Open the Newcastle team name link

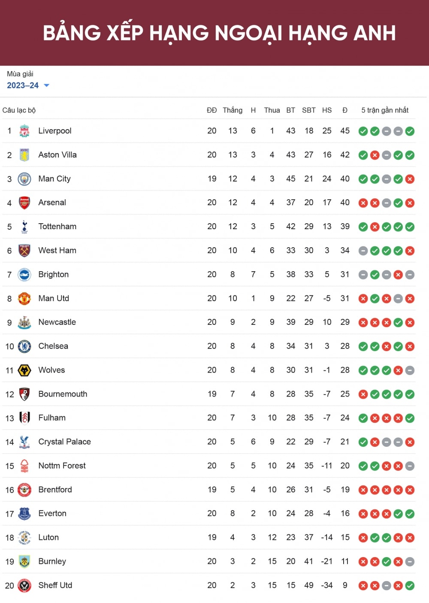point(57,322)
